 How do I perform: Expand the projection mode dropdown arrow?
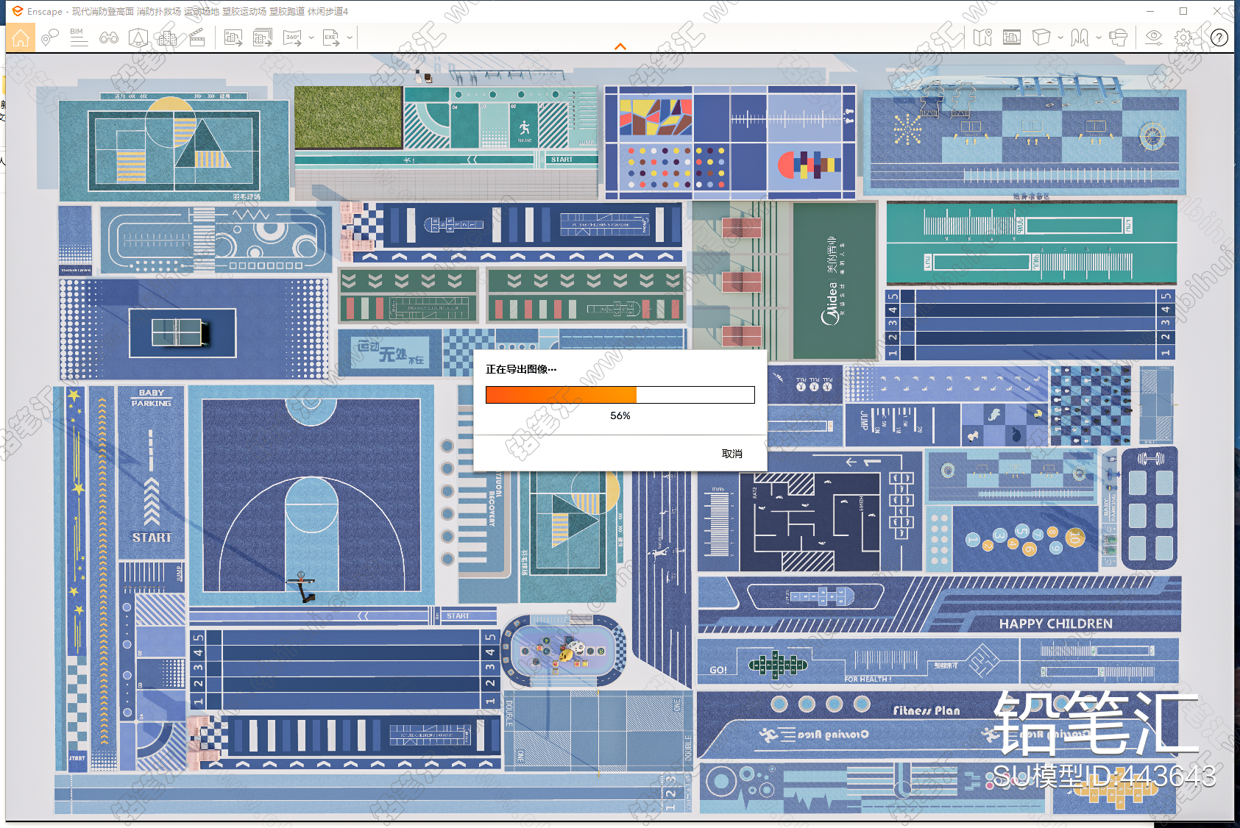(x=1060, y=38)
